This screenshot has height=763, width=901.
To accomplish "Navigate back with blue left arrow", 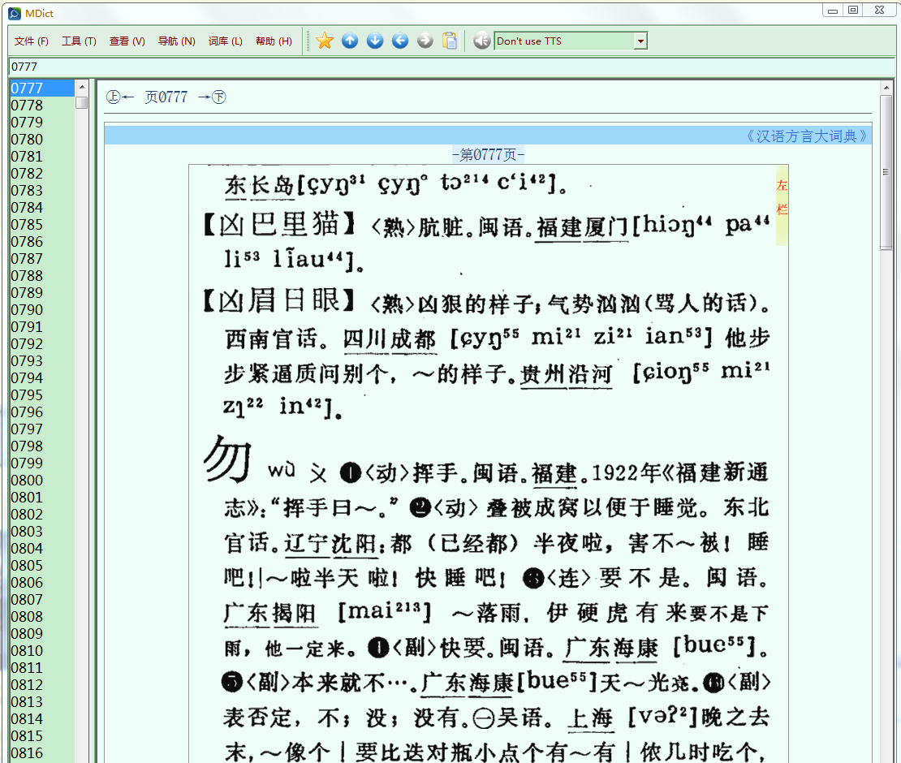I will [400, 41].
